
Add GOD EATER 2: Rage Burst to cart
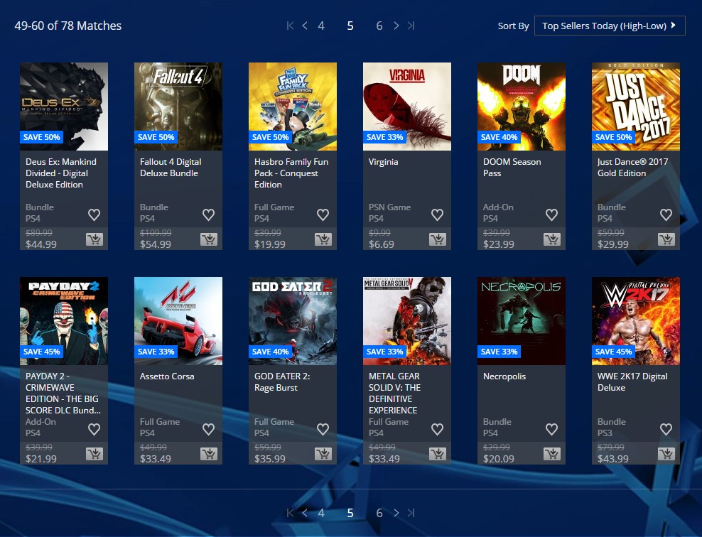pyautogui.click(x=323, y=454)
